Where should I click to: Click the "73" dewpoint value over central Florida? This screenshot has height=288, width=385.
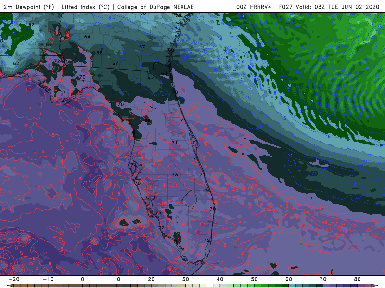(175, 175)
